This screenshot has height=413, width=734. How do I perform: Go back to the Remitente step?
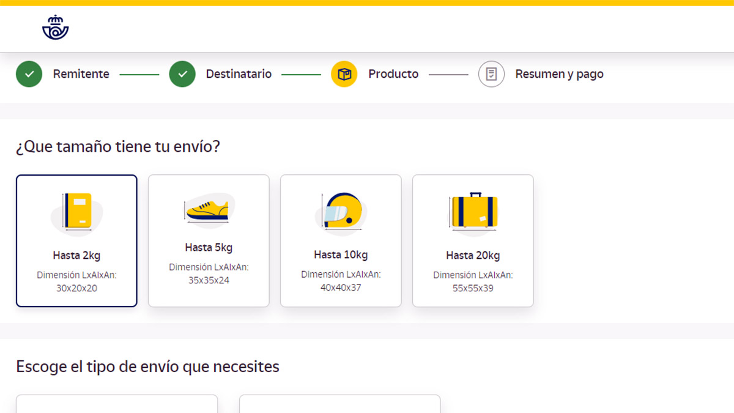(x=81, y=74)
